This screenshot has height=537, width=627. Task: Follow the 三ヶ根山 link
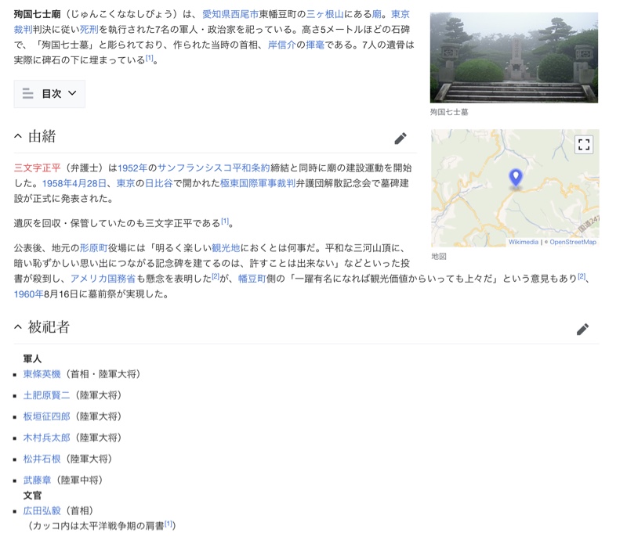pos(324,14)
